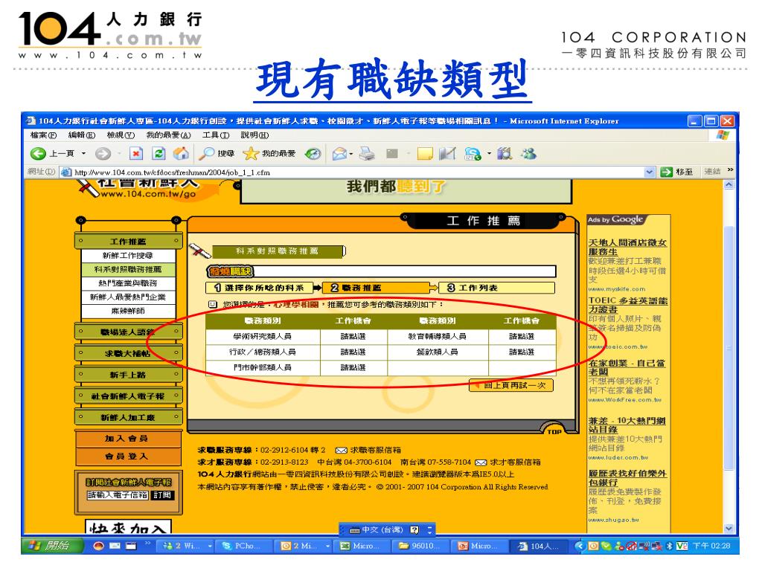Image resolution: width=762 pixels, height=571 pixels.
Task: Click the 加入會員 button
Action: pyautogui.click(x=128, y=439)
